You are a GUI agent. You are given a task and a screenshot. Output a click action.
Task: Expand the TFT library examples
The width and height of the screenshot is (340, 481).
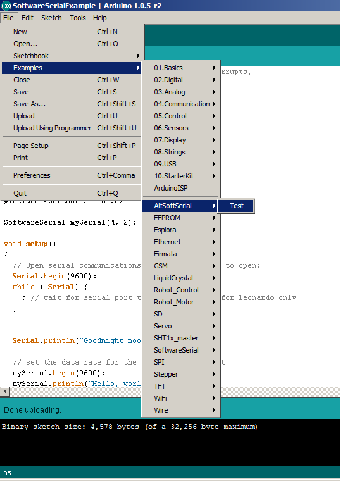tap(181, 386)
